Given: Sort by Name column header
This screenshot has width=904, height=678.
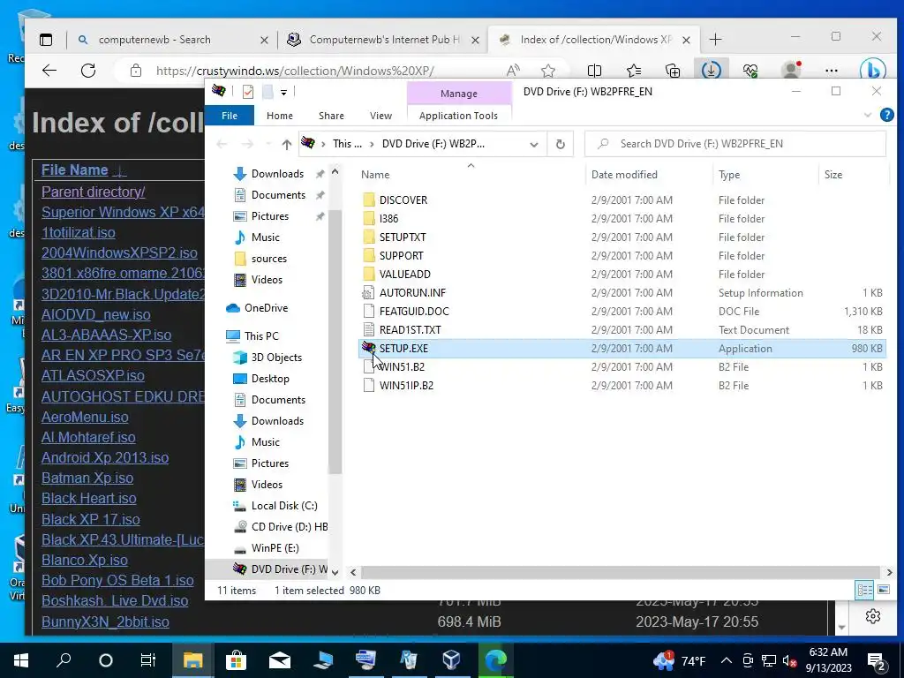Looking at the screenshot, I should point(375,175).
